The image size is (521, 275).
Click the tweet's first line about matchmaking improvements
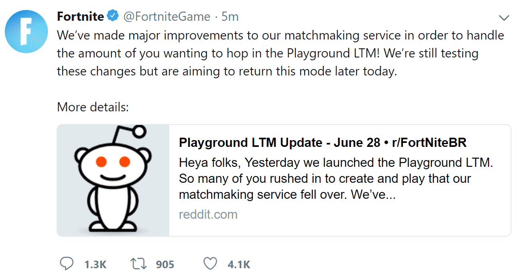coord(280,35)
